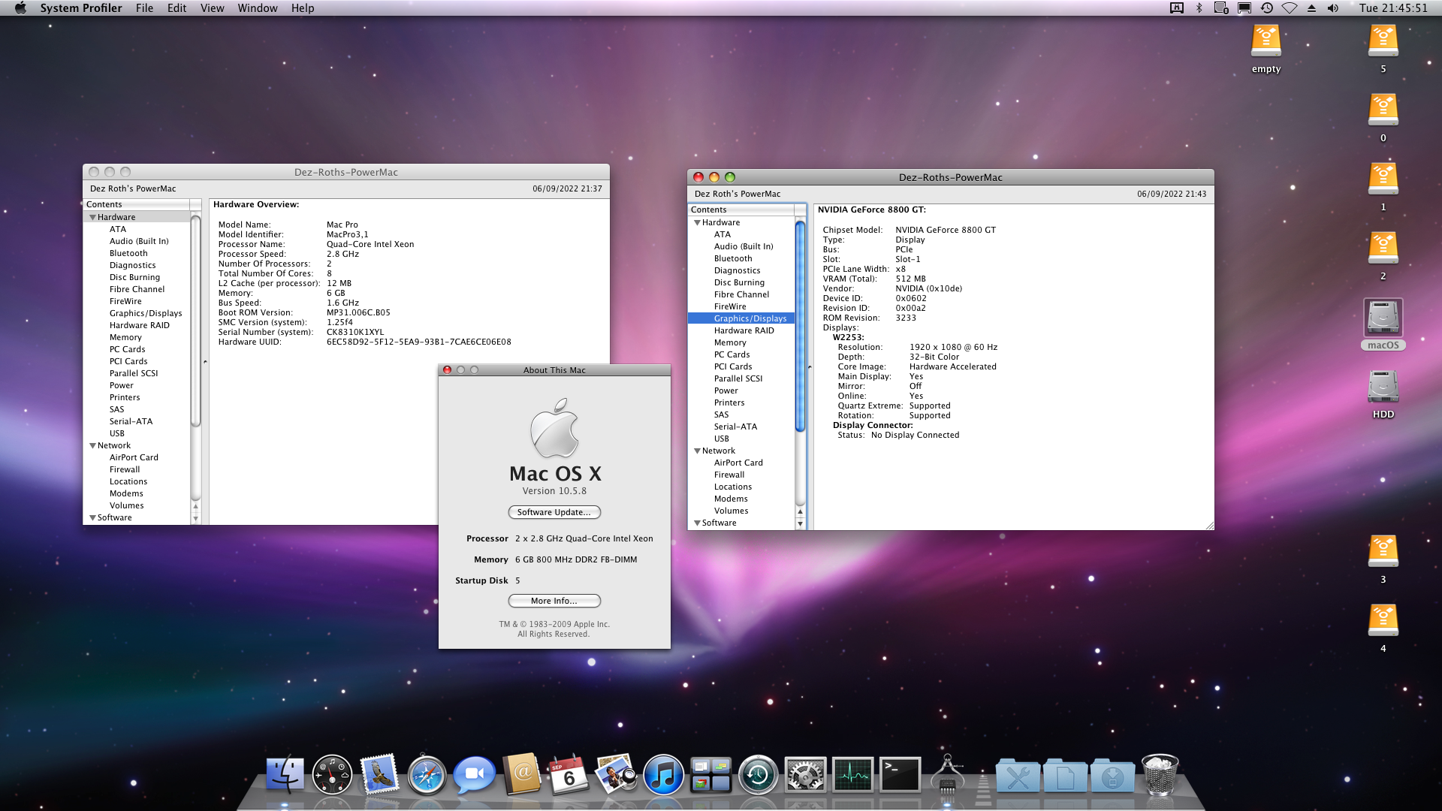
Task: Collapse Network section in right Profiler window
Action: pos(697,451)
